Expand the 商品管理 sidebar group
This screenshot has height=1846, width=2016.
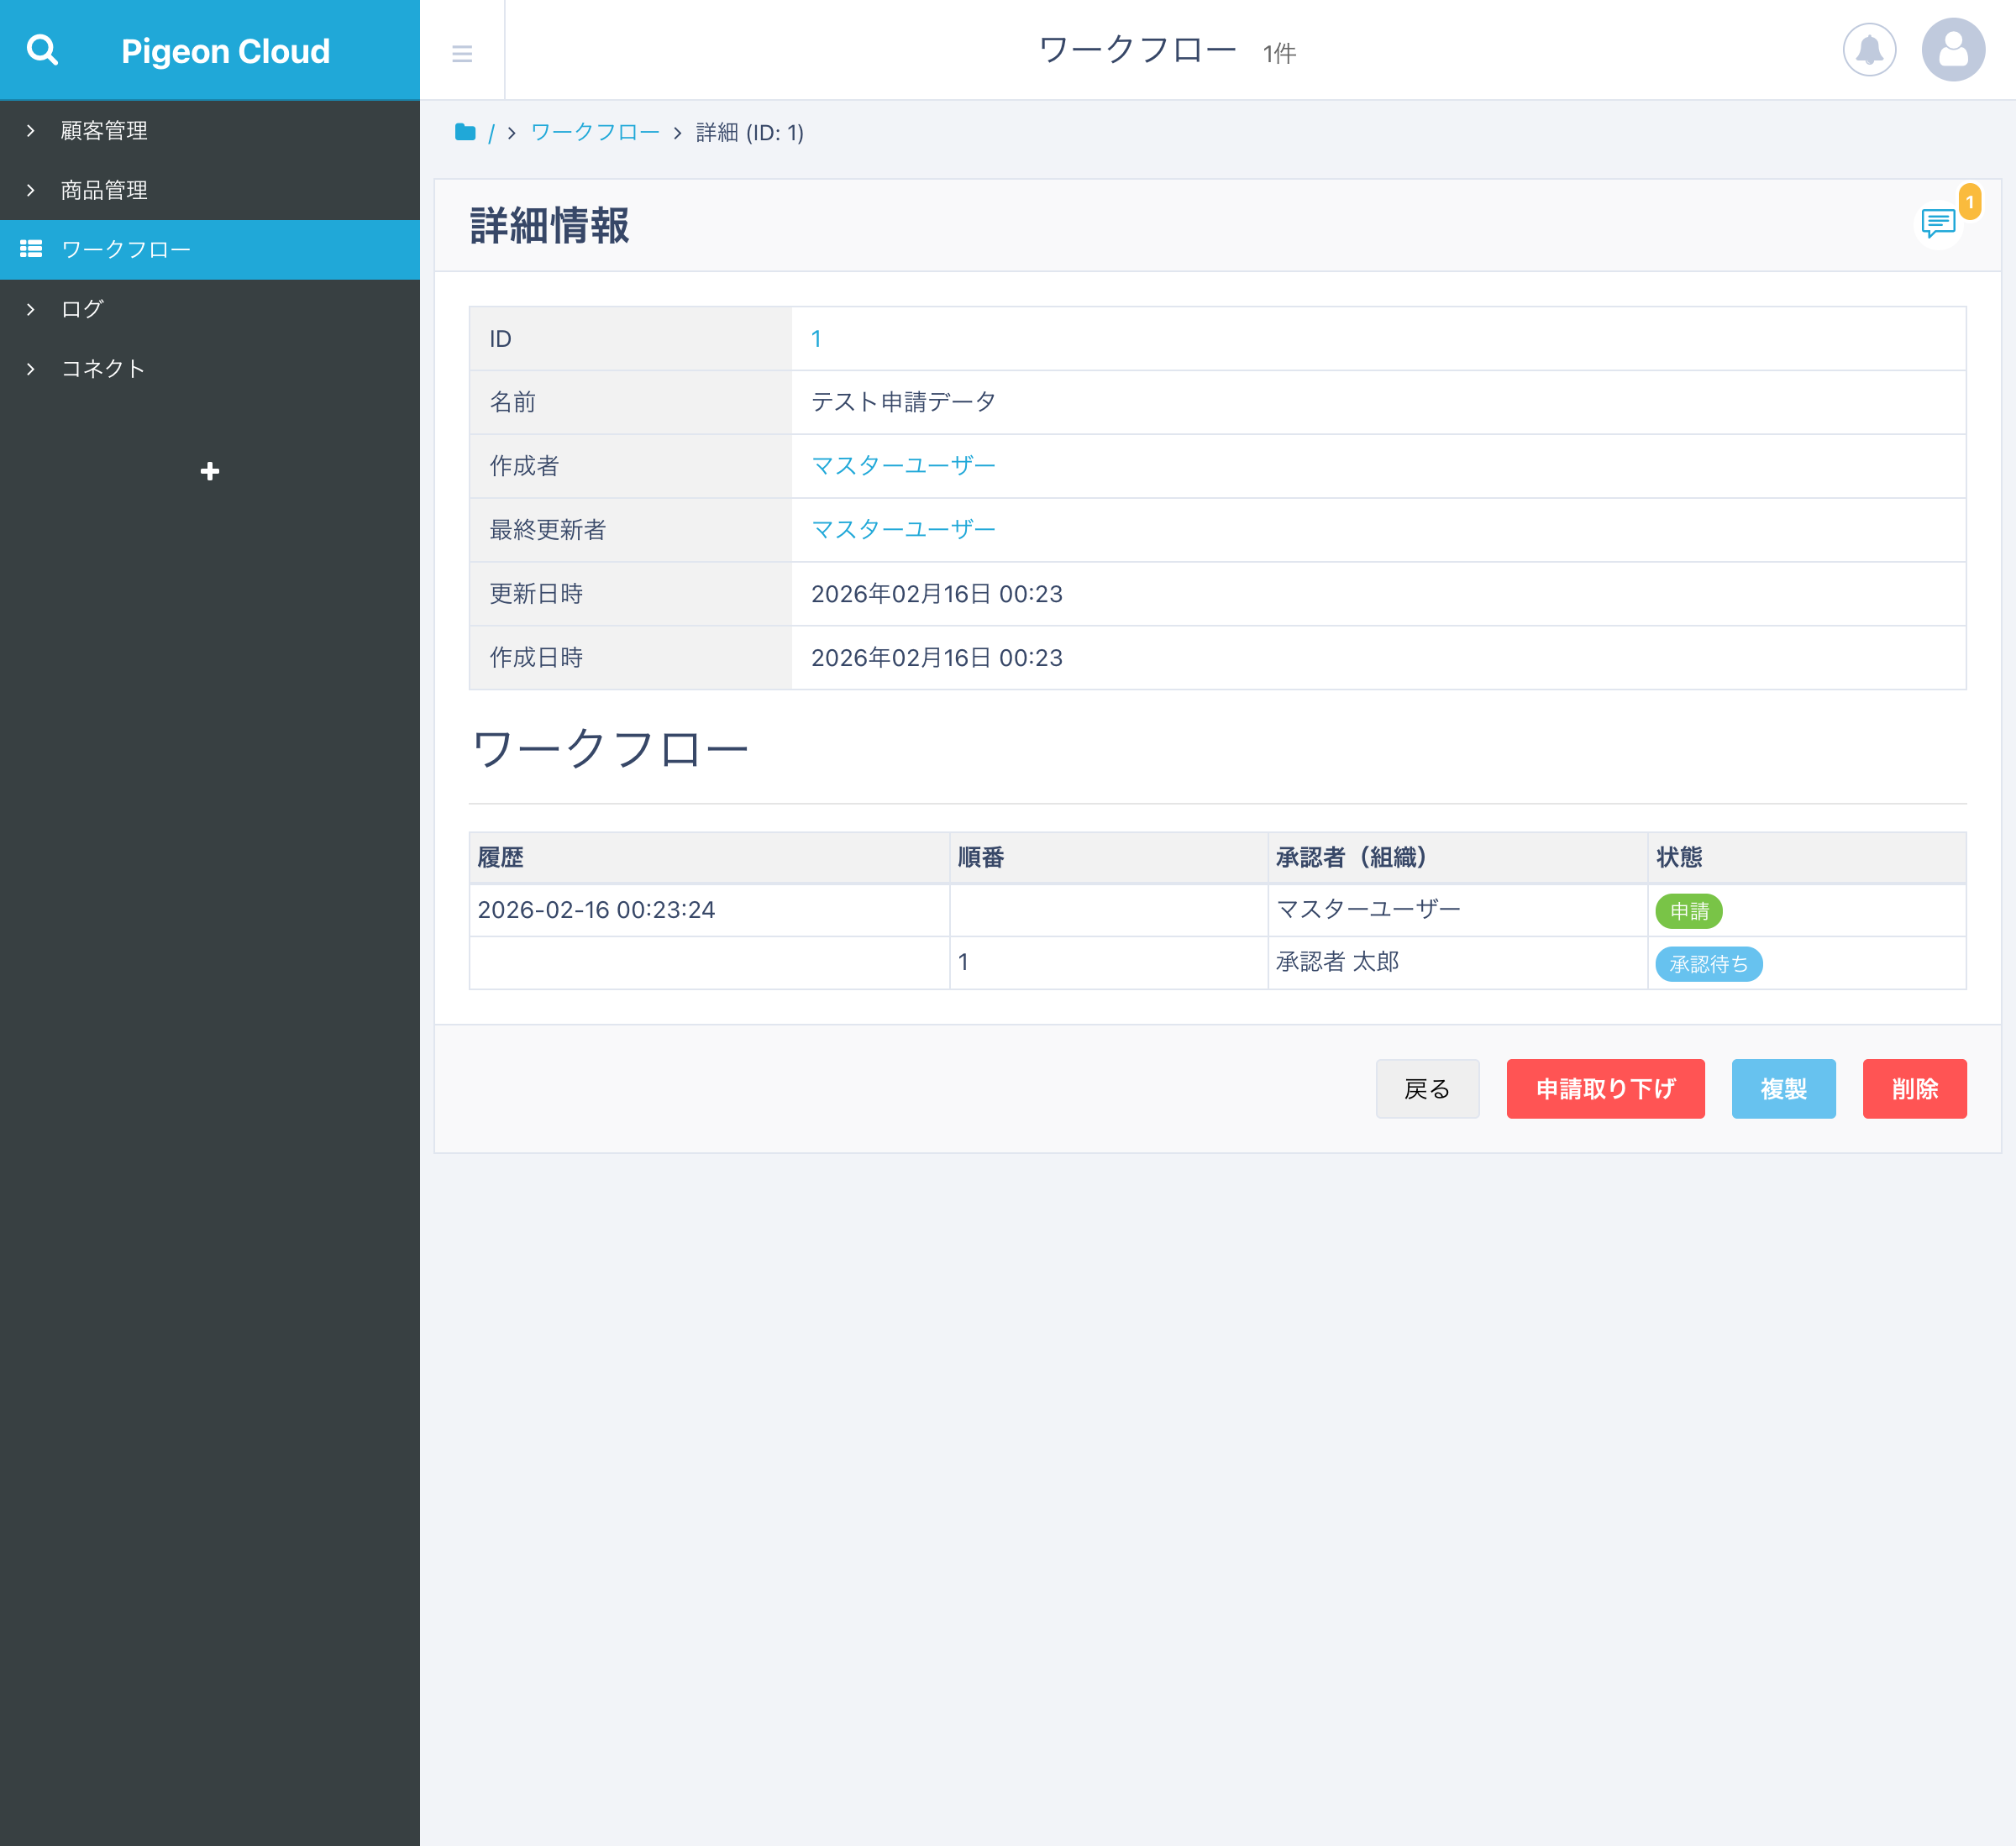pyautogui.click(x=104, y=190)
